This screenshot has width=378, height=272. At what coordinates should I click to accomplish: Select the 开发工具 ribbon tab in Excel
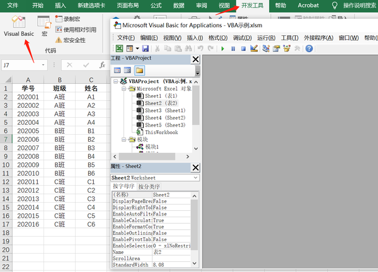pos(253,6)
